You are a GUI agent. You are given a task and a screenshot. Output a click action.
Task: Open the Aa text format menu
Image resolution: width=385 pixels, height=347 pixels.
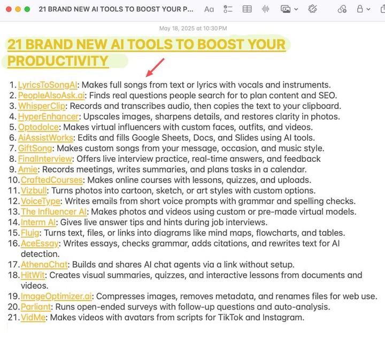pos(209,9)
